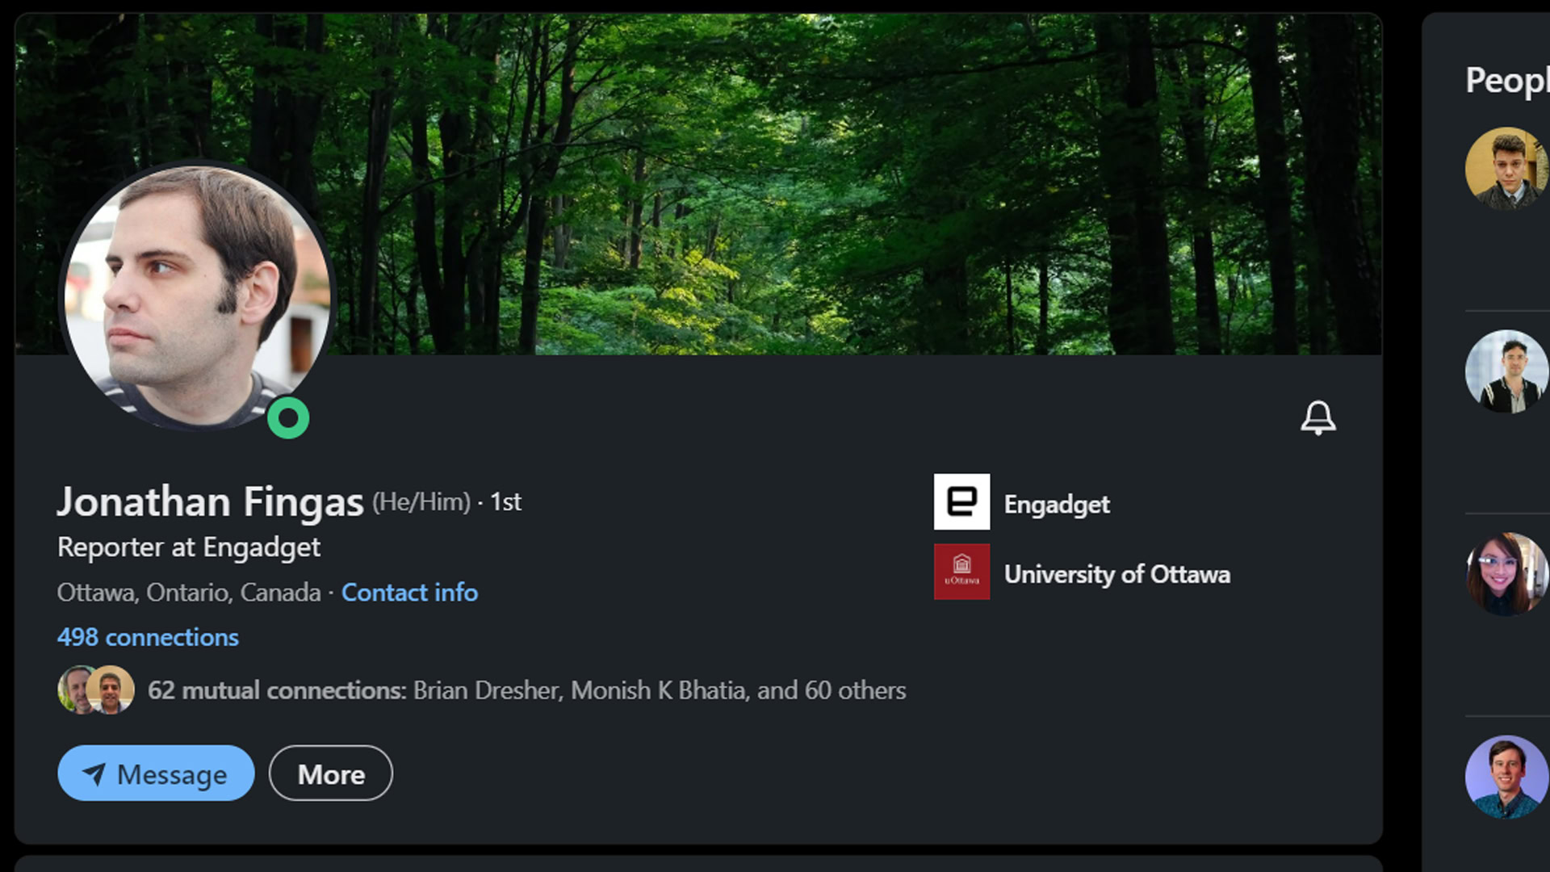Open the University of Ottawa link

pos(1116,574)
